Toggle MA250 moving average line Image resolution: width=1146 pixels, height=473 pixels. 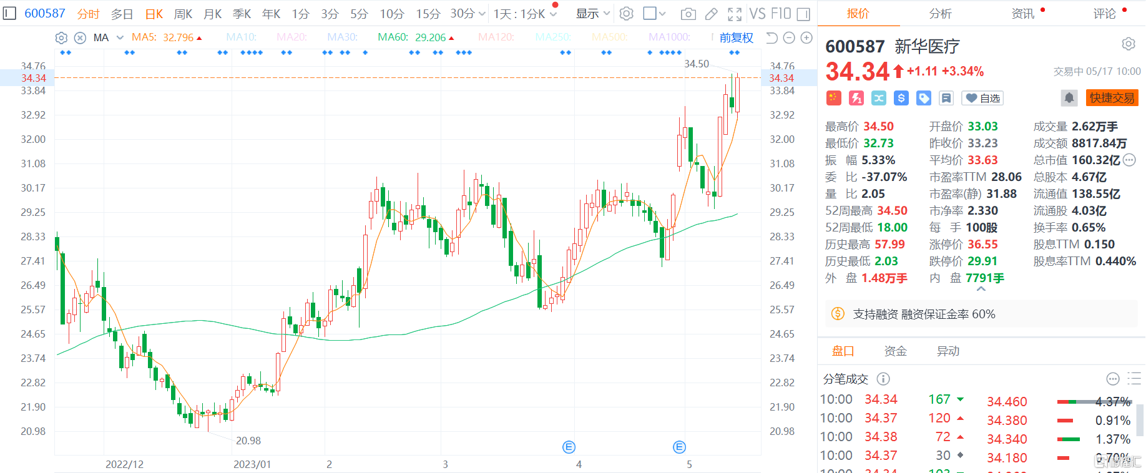click(553, 37)
